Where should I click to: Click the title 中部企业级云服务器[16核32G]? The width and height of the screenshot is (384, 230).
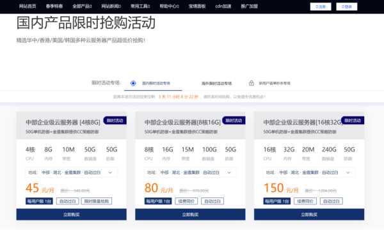[302, 122]
